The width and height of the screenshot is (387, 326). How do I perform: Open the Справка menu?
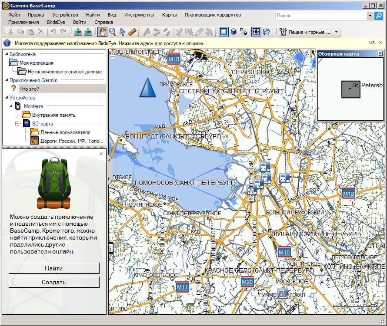click(x=104, y=22)
